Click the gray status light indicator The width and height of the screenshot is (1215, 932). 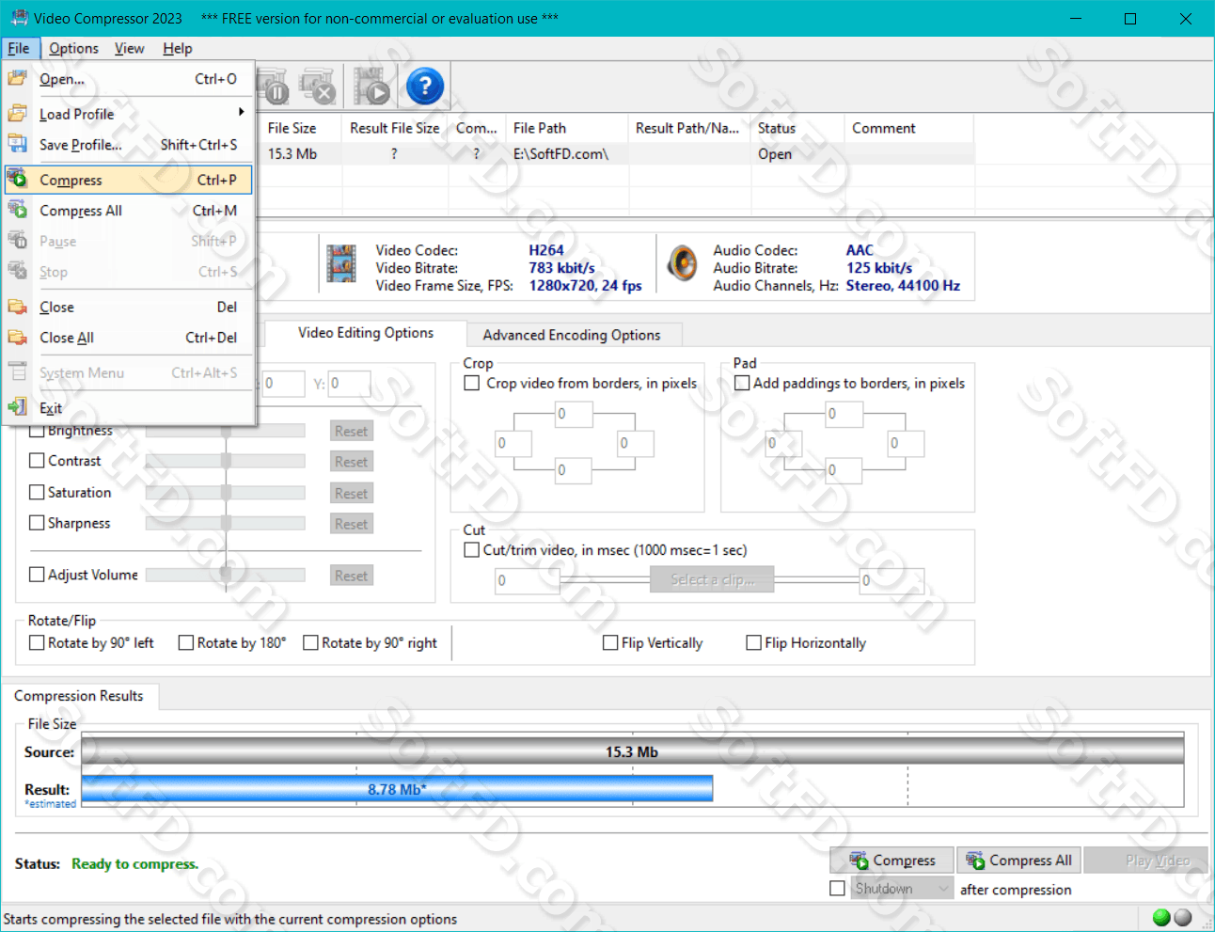1183,918
